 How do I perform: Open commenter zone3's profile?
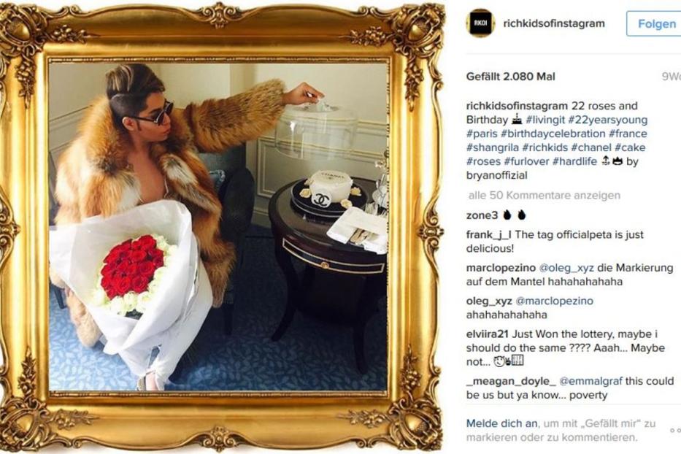(482, 215)
